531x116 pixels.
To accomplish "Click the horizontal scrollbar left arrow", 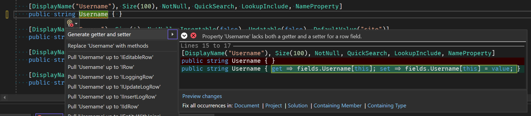I will (x=4, y=97).
